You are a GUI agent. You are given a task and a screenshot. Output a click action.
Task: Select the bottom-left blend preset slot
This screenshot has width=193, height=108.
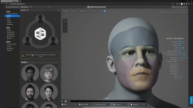pos(27,41)
